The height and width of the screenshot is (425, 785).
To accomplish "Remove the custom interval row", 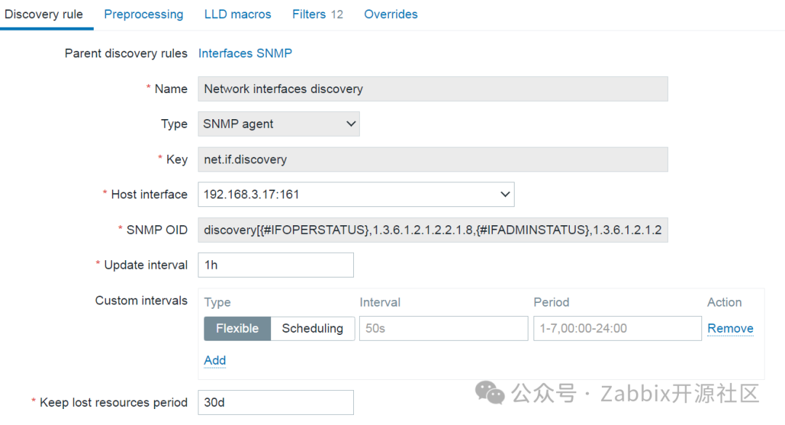I will (x=730, y=328).
